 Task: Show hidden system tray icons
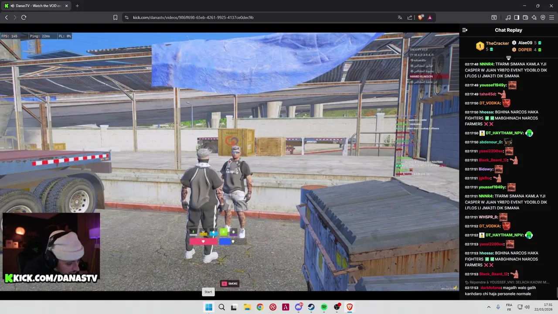coord(489,307)
